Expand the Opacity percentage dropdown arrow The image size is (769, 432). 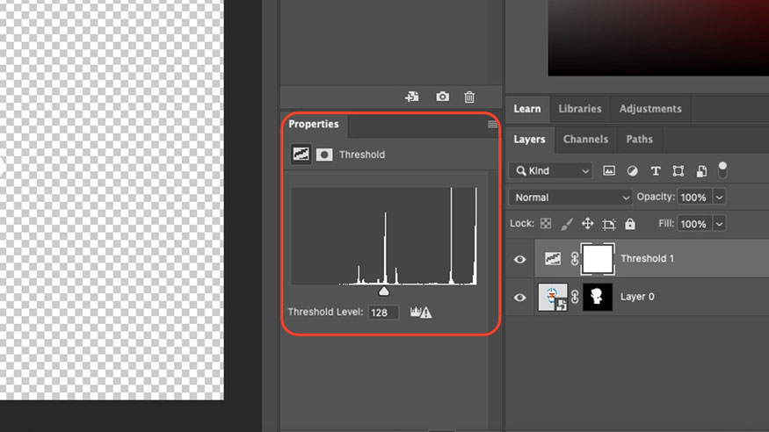pos(720,198)
